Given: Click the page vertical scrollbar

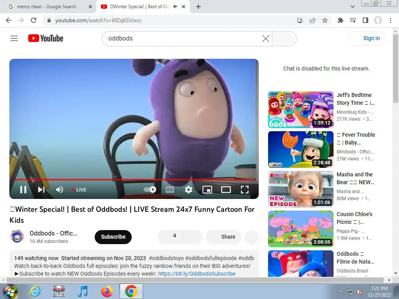Looking at the screenshot, I should point(395,69).
